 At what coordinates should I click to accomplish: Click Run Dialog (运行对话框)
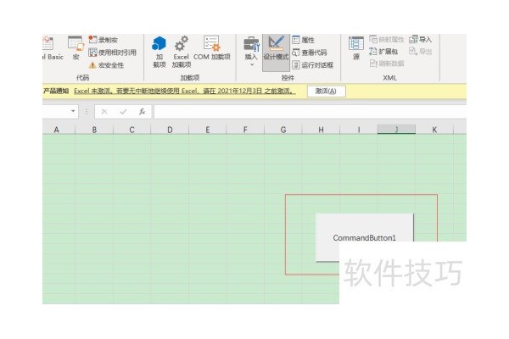(x=312, y=65)
